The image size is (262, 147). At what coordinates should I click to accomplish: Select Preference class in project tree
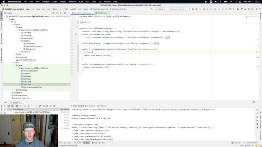(x=30, y=44)
